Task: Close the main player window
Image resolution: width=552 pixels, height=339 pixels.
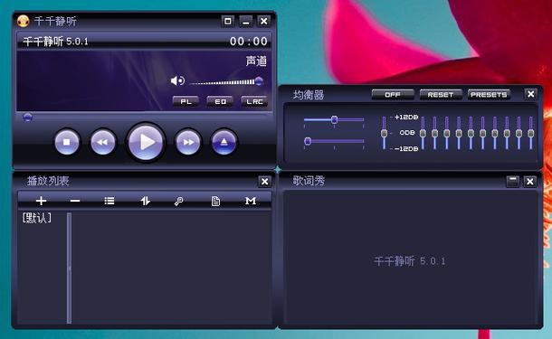Action: [263, 21]
